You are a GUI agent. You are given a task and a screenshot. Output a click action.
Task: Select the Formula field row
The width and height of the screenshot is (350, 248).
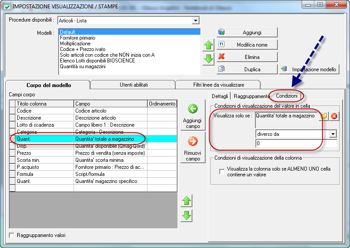93,174
